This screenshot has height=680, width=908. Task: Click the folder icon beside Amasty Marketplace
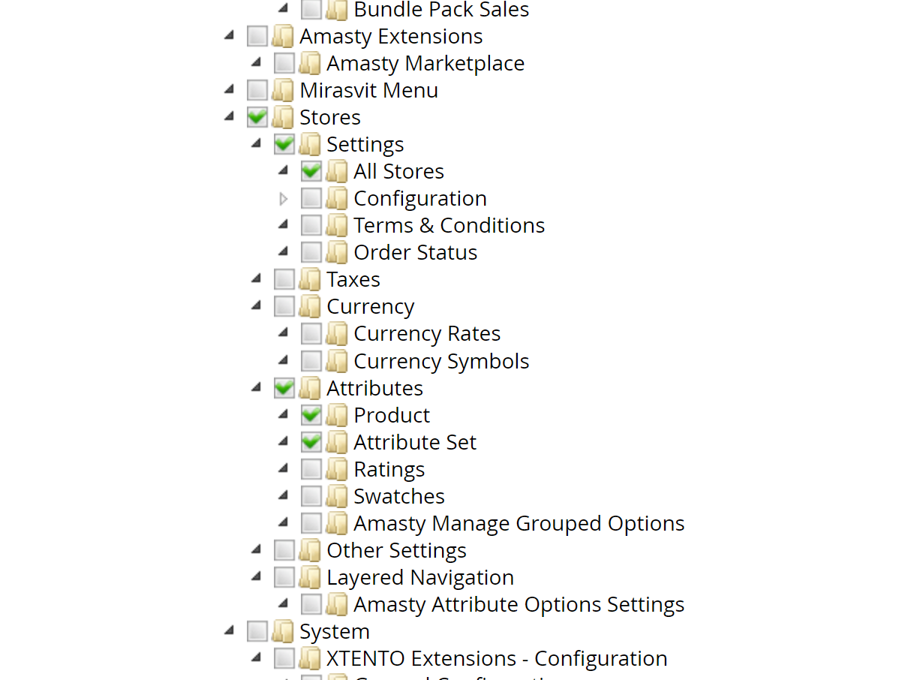(310, 63)
